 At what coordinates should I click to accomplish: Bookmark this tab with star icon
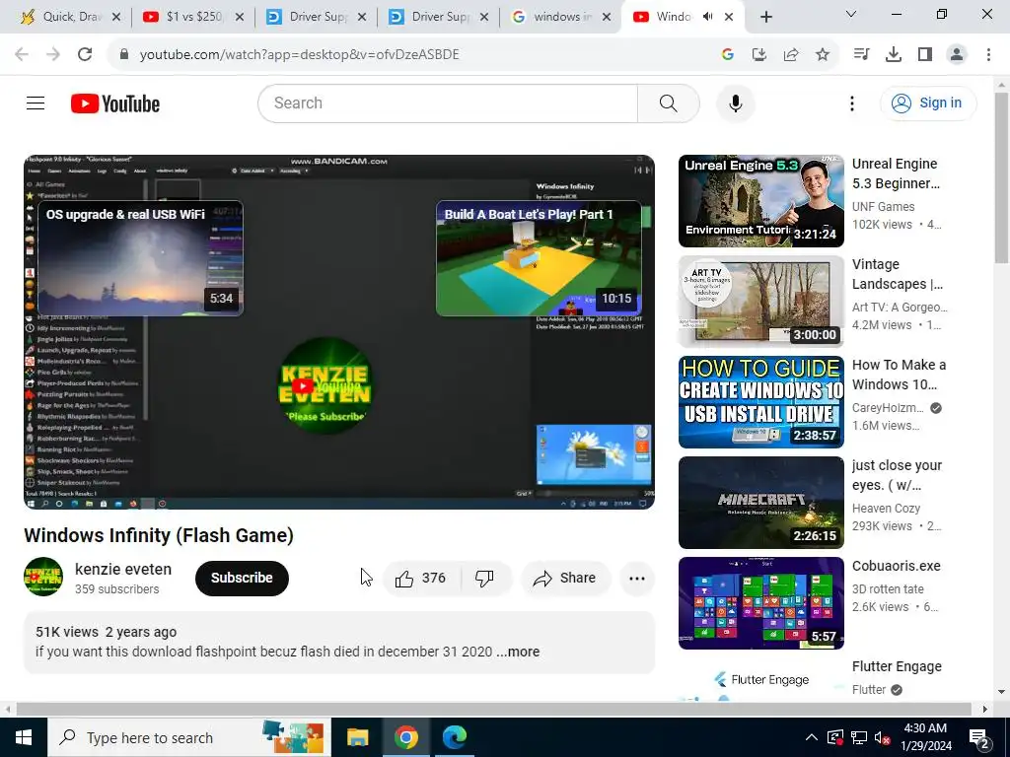[823, 54]
